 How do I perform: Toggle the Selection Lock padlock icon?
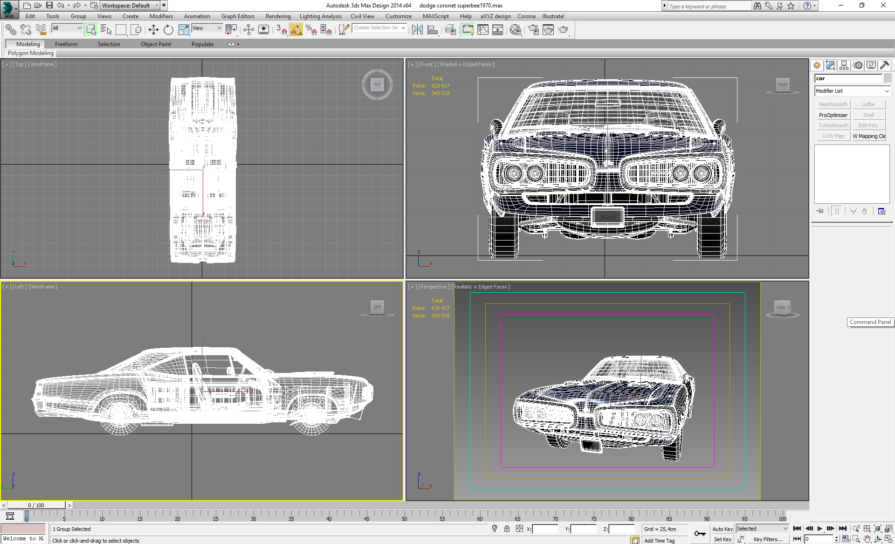[x=507, y=529]
